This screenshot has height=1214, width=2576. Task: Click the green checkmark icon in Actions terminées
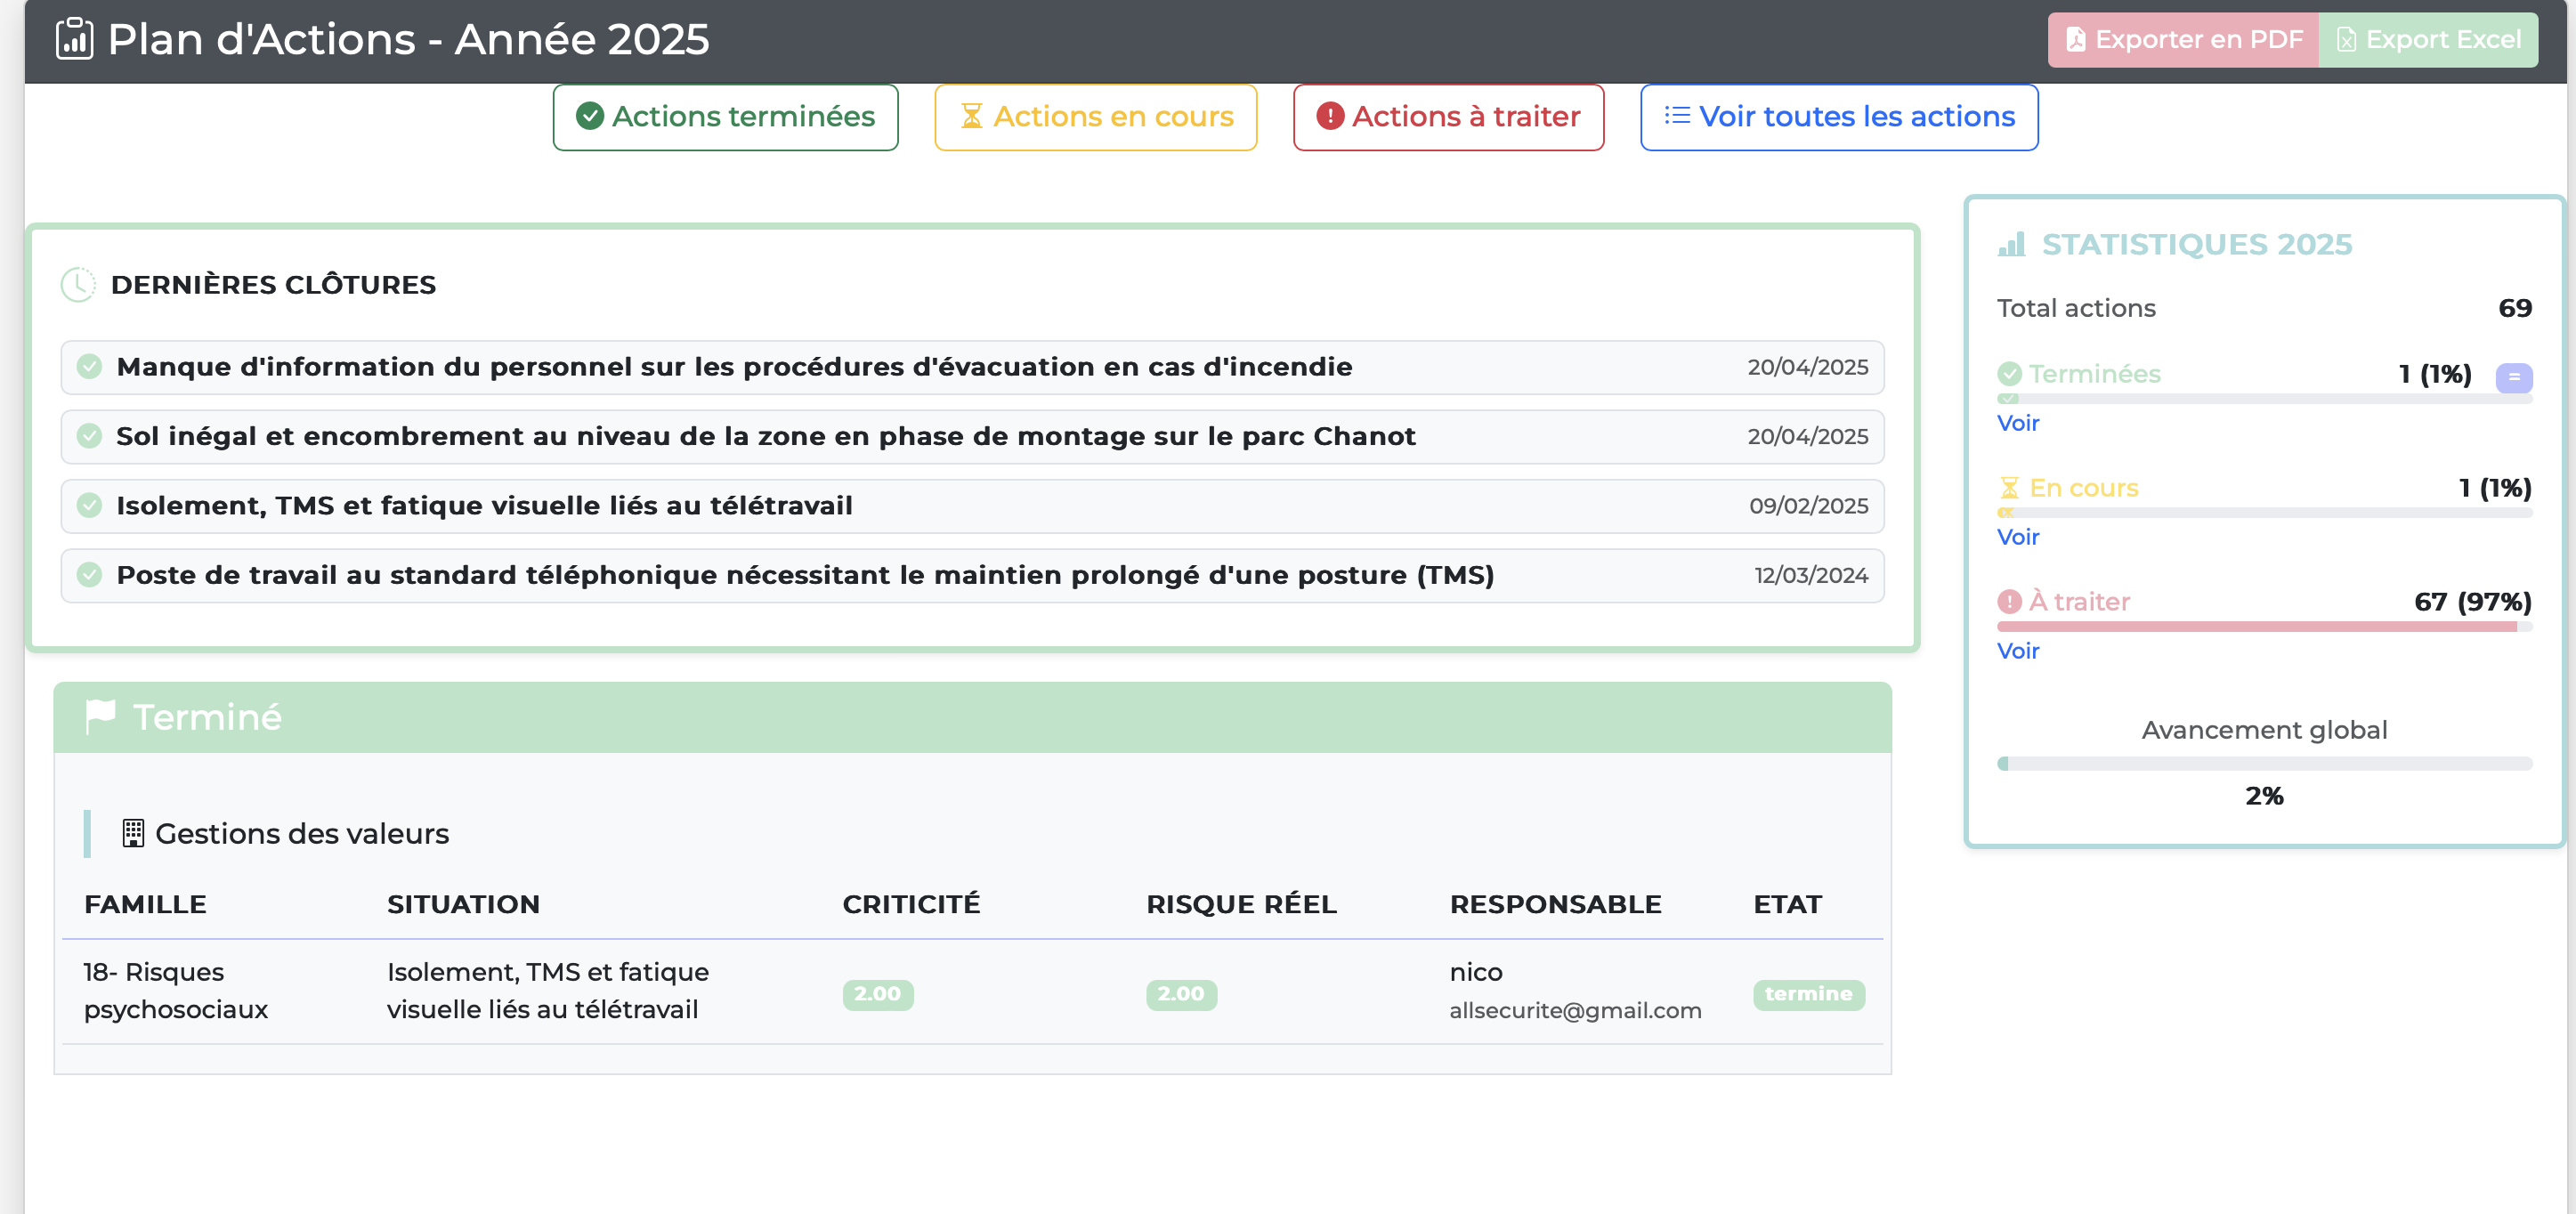pyautogui.click(x=590, y=117)
